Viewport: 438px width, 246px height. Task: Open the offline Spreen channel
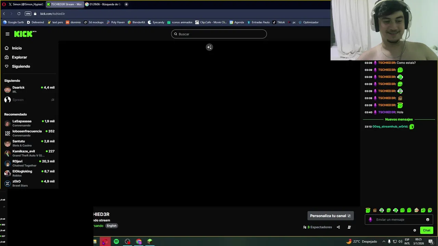29,100
